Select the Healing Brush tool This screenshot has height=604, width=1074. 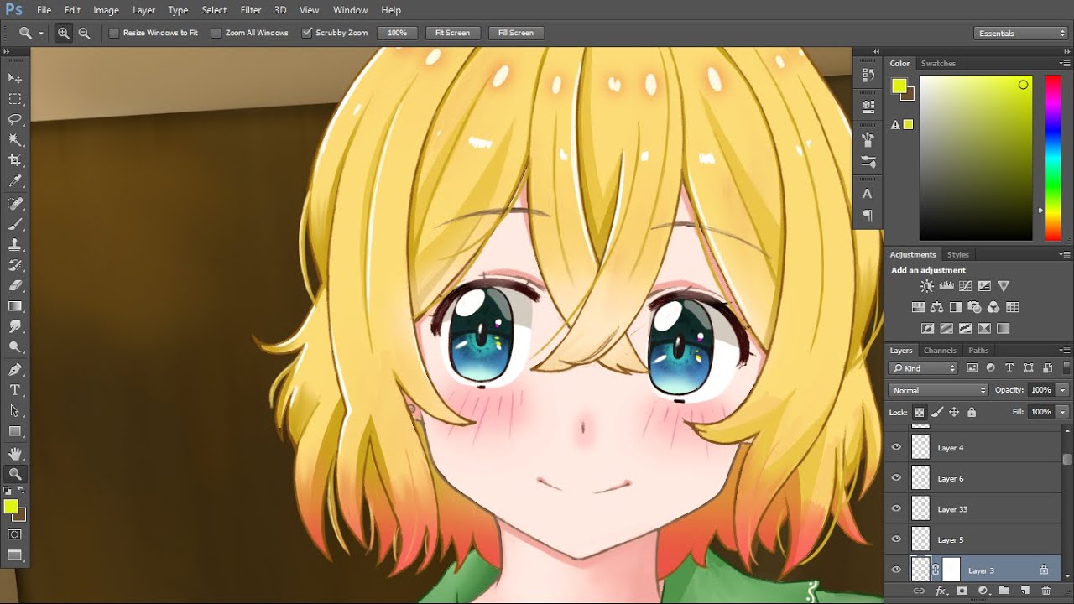click(x=15, y=204)
